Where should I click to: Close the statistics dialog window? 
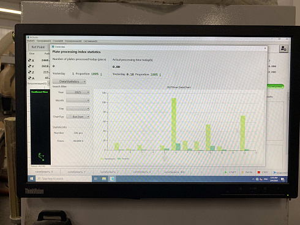[x=265, y=48]
